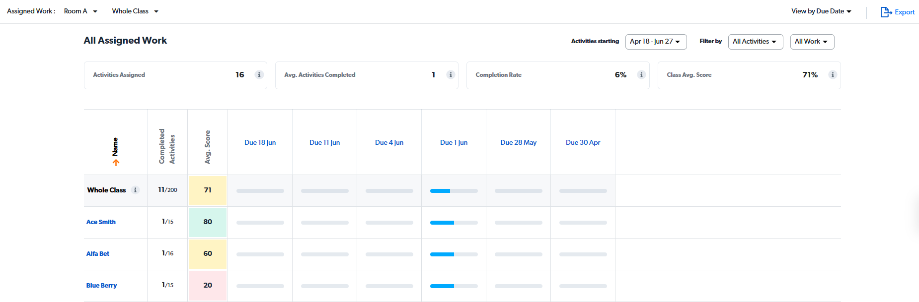The image size is (919, 302).
Task: Open Ace Smith's student record
Action: pyautogui.click(x=101, y=222)
